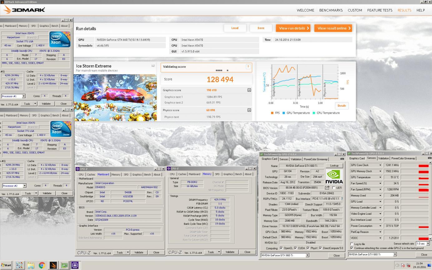Open the Tools dropdown arrow in CPU-Z Mainboard window
Image resolution: width=432 pixels, height=270 pixels.
tap(128, 253)
